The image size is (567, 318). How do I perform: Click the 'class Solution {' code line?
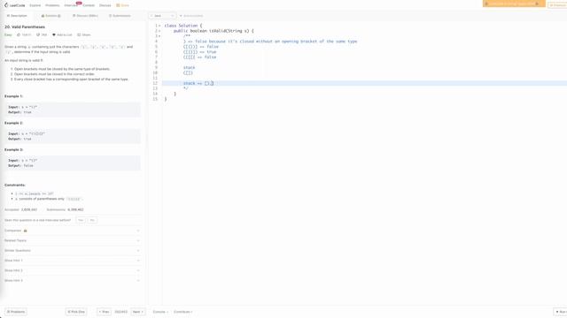pos(183,26)
